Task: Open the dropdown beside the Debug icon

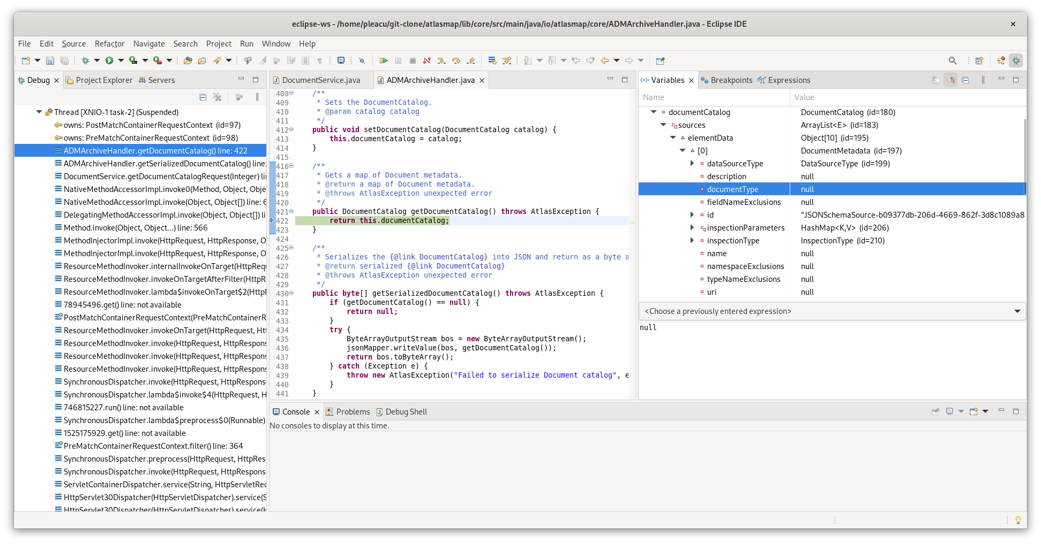Action: pyautogui.click(x=97, y=60)
